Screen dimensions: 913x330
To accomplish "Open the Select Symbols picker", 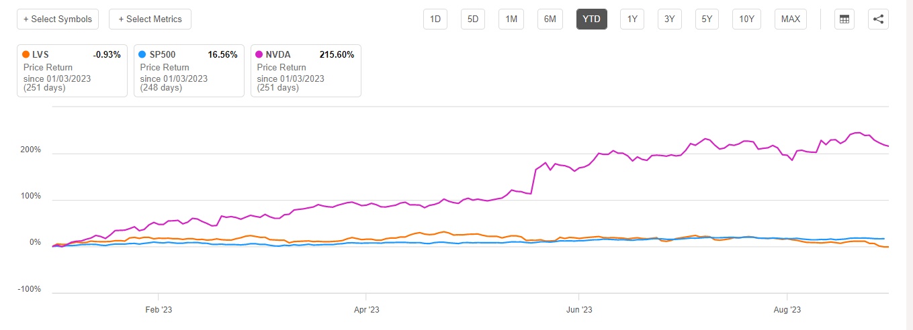I will (58, 19).
